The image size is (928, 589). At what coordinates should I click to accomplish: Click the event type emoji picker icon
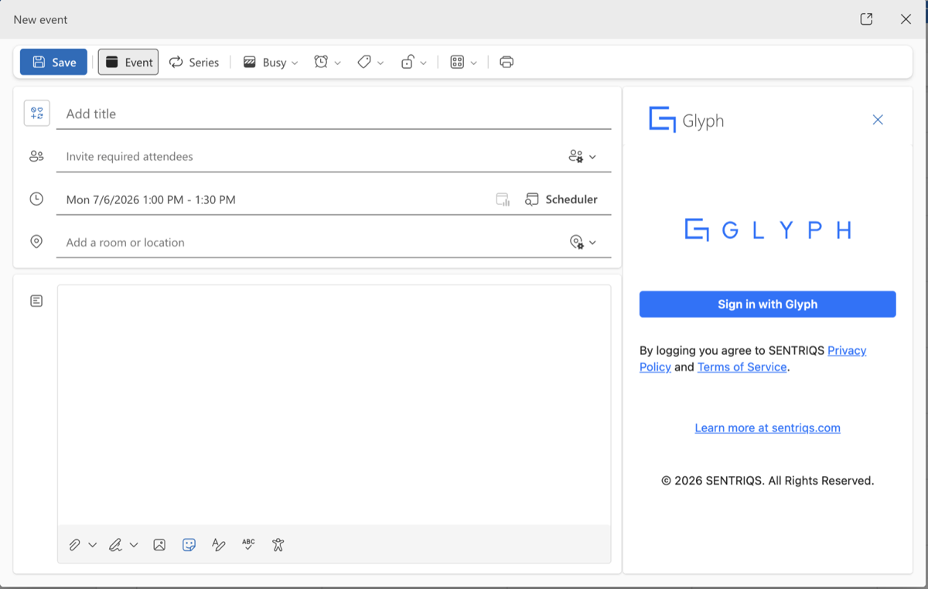(x=37, y=114)
